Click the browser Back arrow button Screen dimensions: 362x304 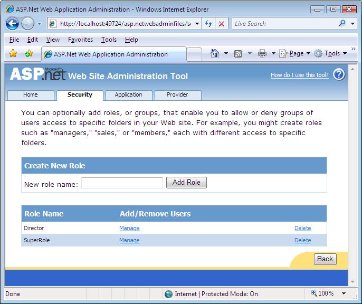pos(12,23)
